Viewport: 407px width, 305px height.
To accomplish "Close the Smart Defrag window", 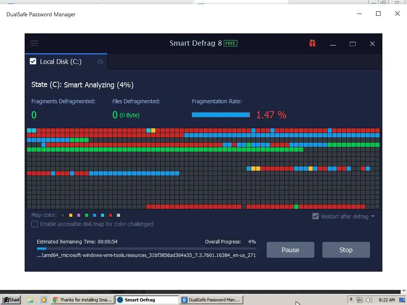I will pyautogui.click(x=372, y=44).
